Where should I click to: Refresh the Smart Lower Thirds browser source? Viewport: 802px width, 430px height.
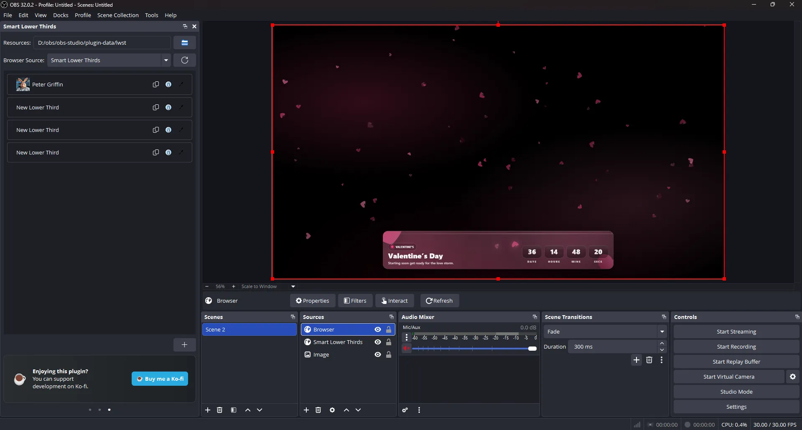click(184, 60)
